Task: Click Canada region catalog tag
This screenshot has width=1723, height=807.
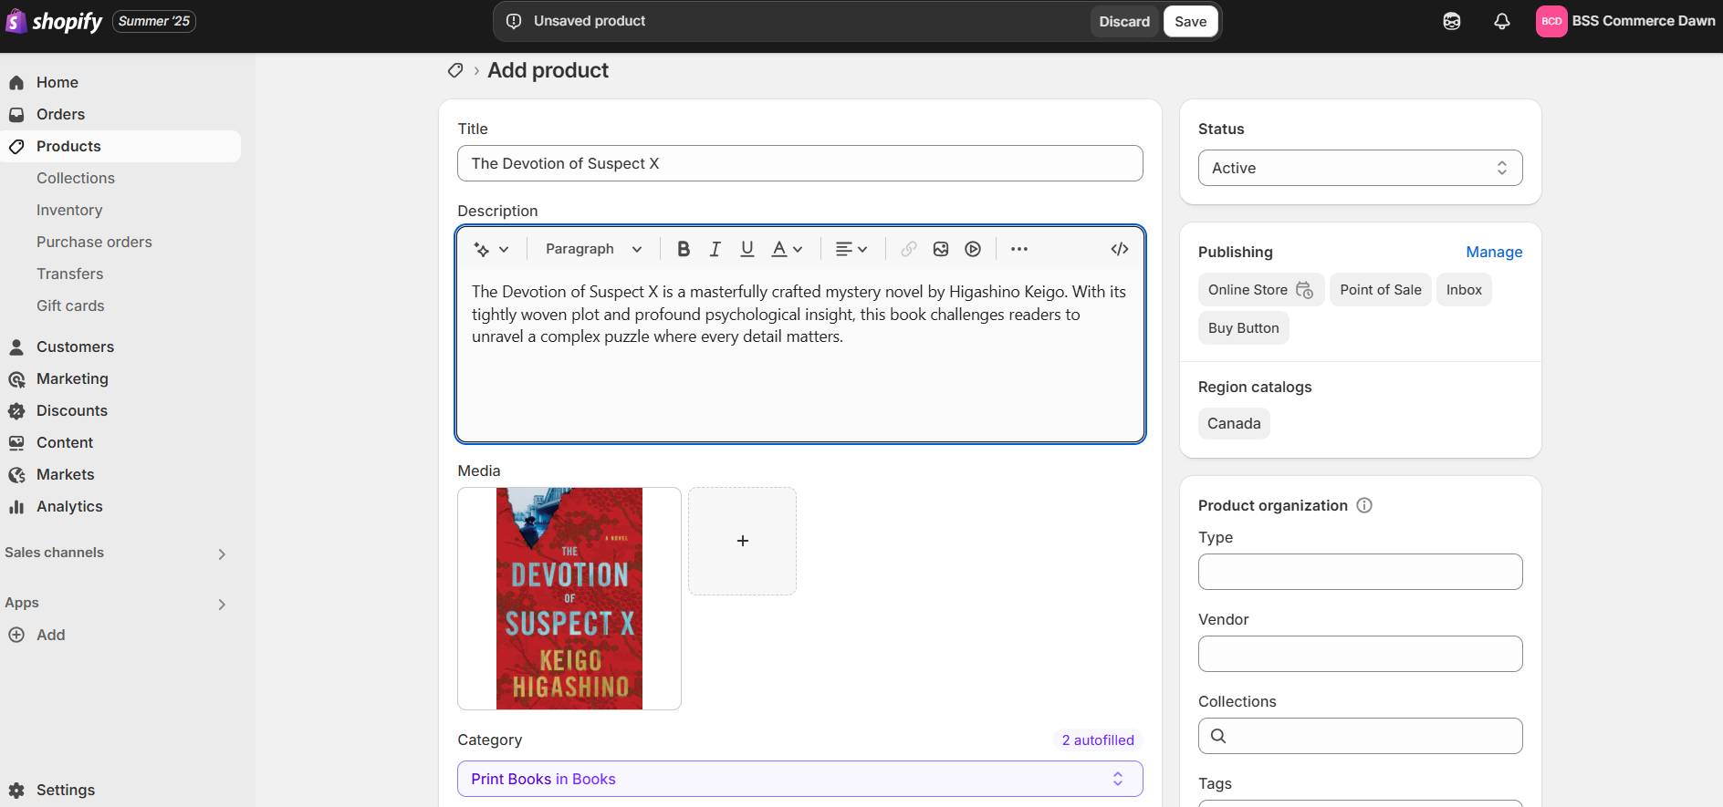Action: [1234, 423]
